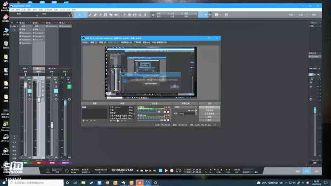Click 开始录制 button in OBS
The image size is (331, 186).
point(209,110)
